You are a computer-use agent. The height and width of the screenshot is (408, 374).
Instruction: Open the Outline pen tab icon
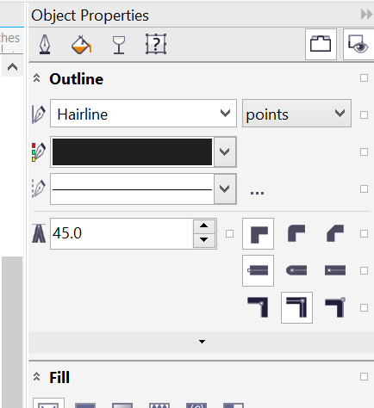45,44
